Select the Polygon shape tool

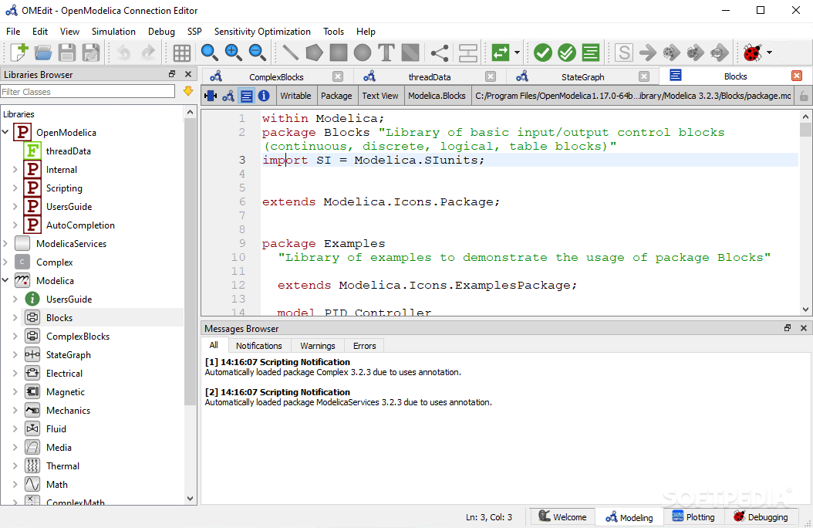coord(314,52)
